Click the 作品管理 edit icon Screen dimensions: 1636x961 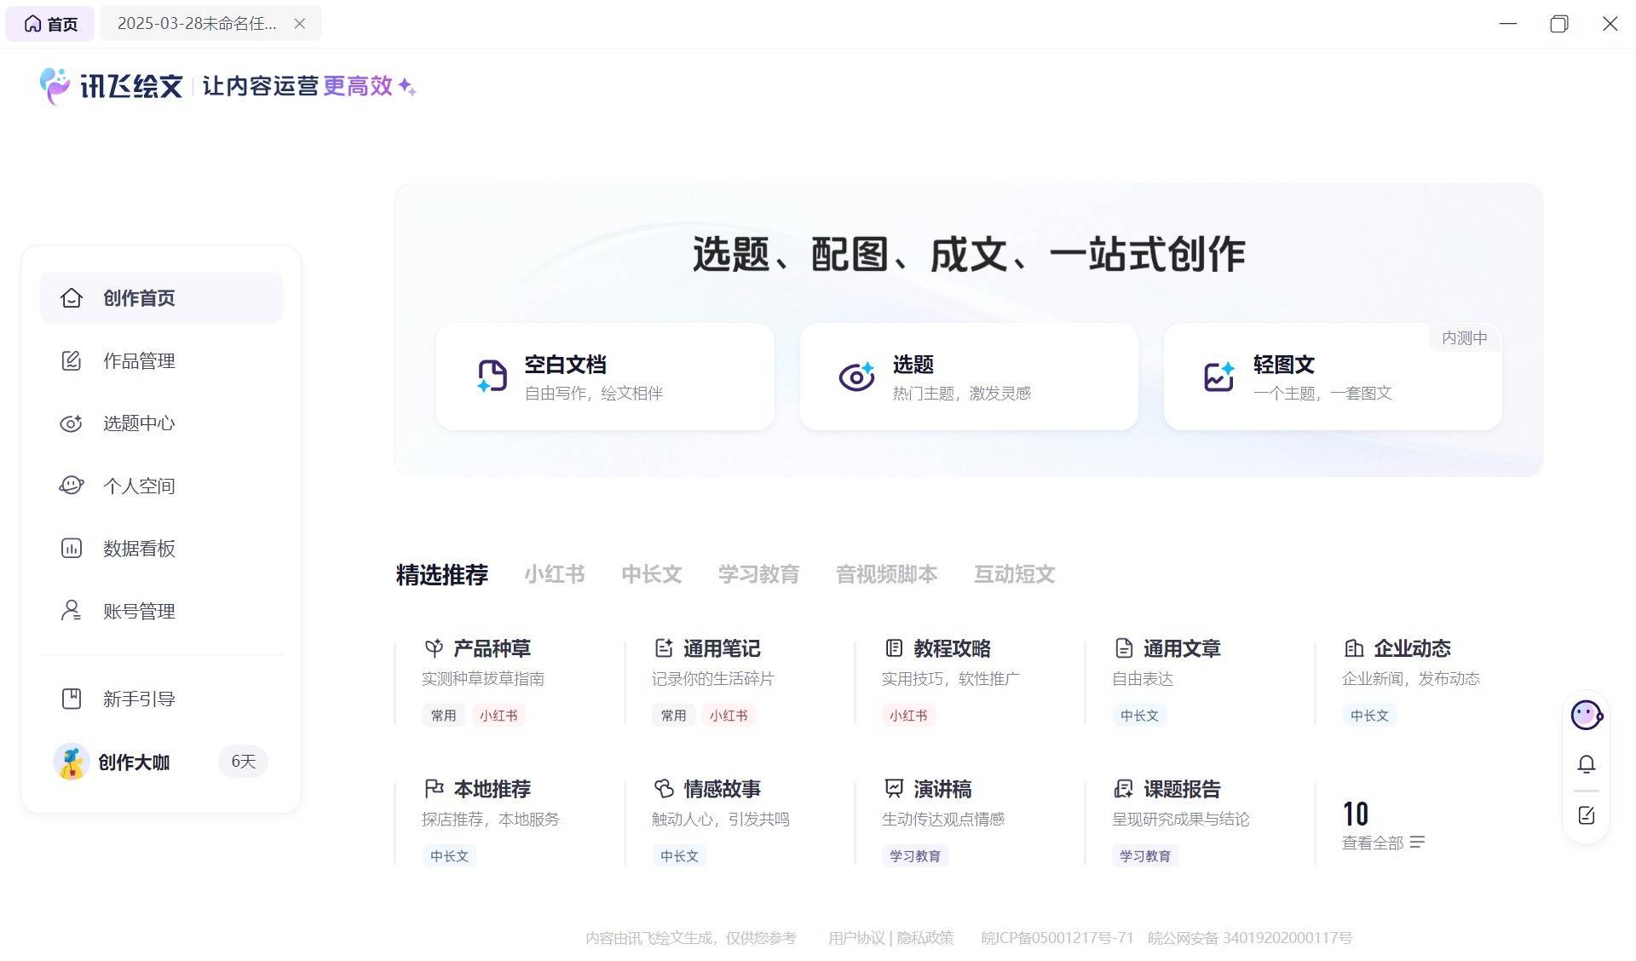[x=72, y=360]
